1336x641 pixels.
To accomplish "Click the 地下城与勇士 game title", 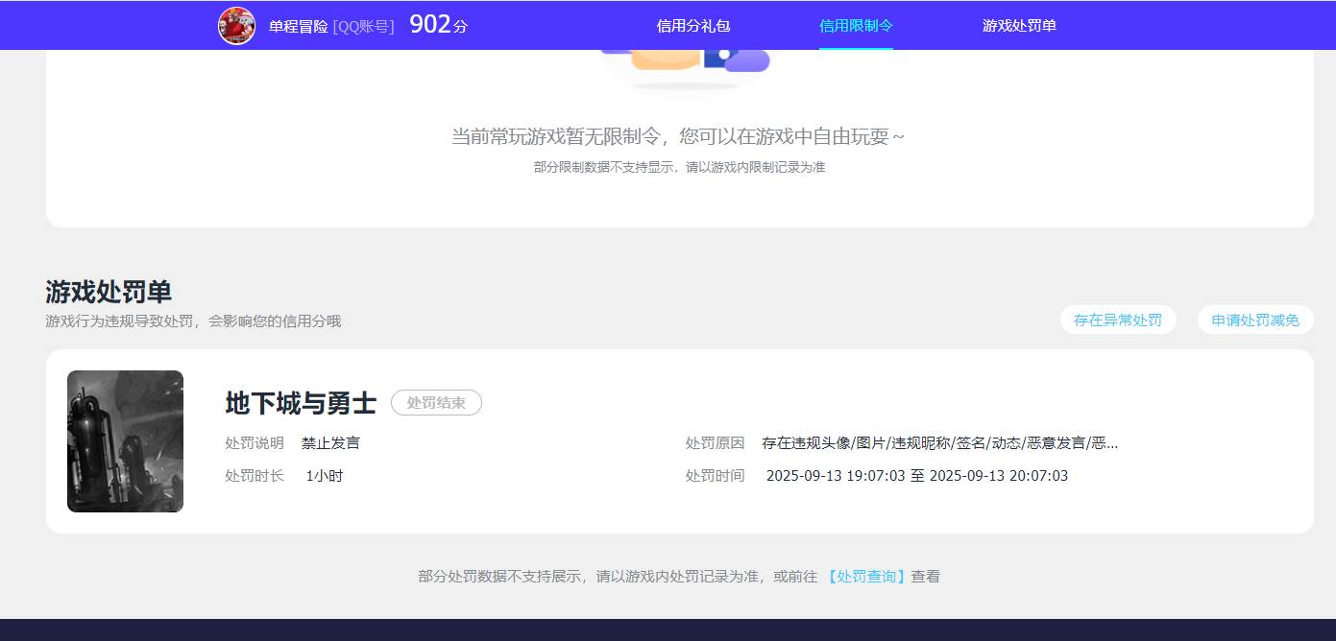I will coord(301,402).
